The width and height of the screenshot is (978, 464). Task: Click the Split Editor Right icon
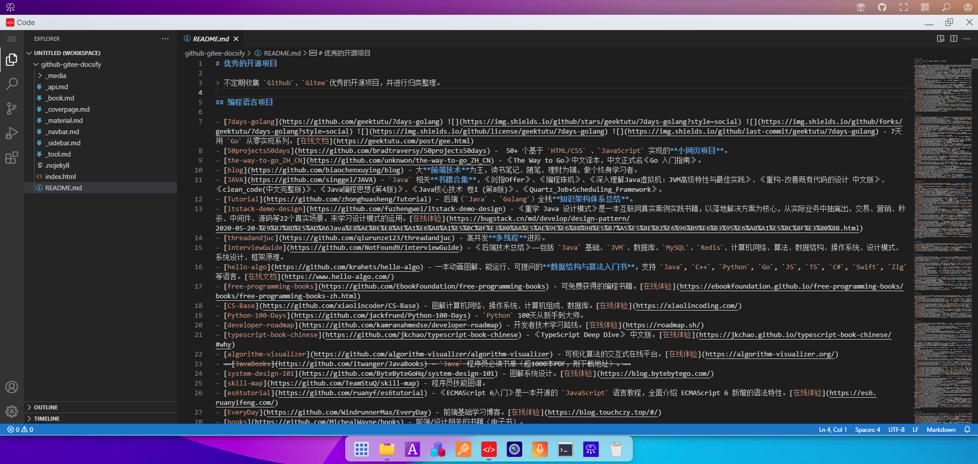point(954,39)
